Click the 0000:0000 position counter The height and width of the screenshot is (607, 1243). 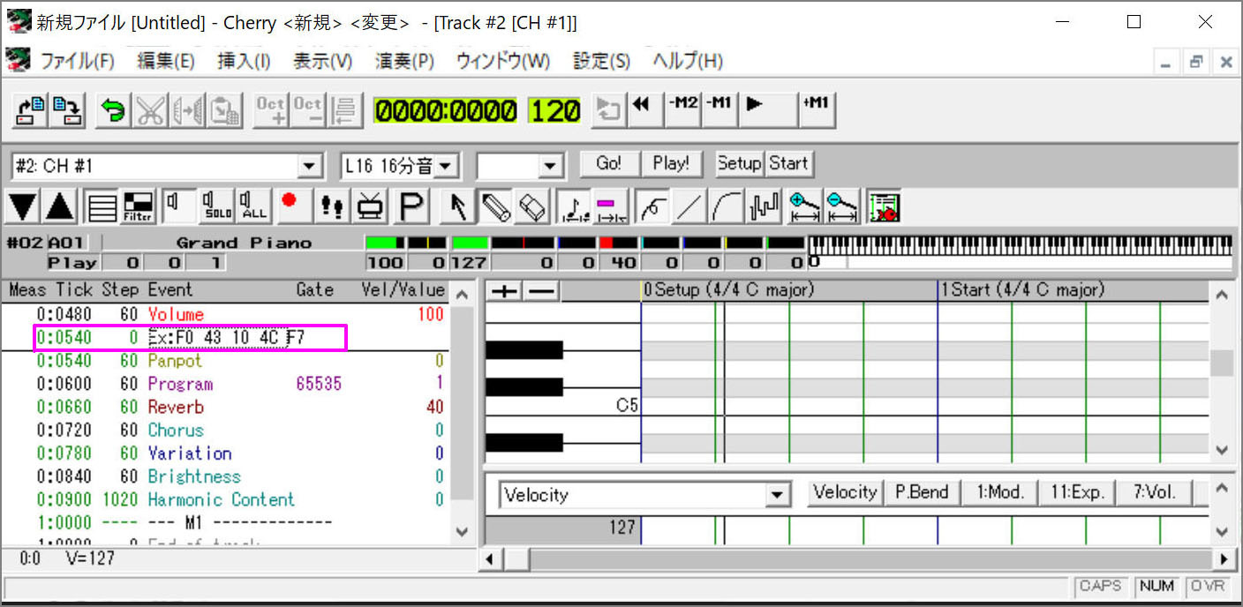(x=446, y=110)
